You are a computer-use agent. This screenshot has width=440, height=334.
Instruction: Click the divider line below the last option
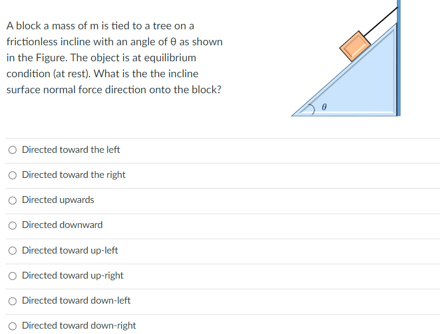click(x=220, y=333)
